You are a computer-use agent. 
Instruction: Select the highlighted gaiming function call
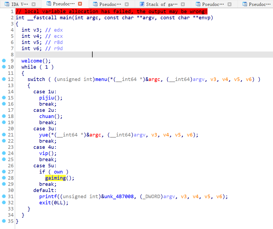[x=55, y=178]
